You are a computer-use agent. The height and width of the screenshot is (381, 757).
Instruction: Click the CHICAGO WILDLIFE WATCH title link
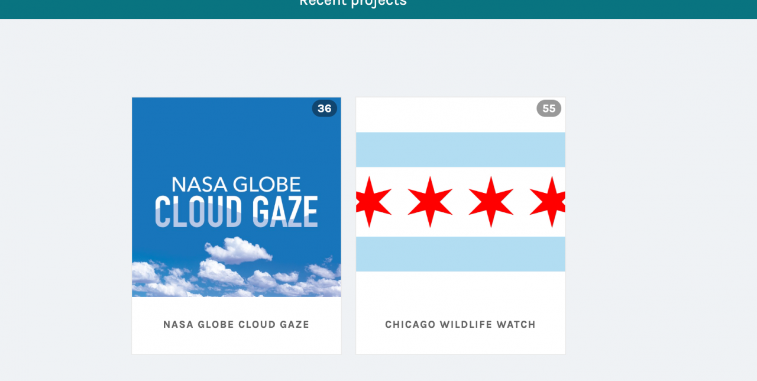(461, 324)
